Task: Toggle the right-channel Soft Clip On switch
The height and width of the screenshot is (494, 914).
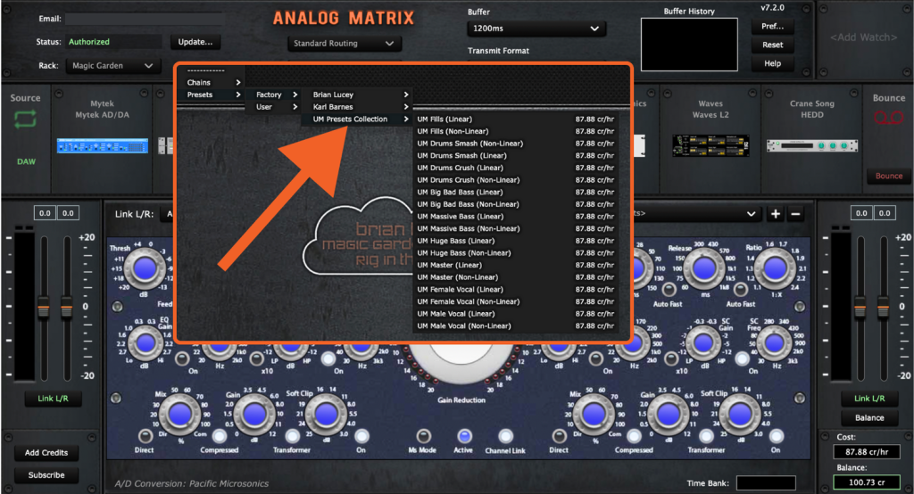Action: (x=776, y=436)
